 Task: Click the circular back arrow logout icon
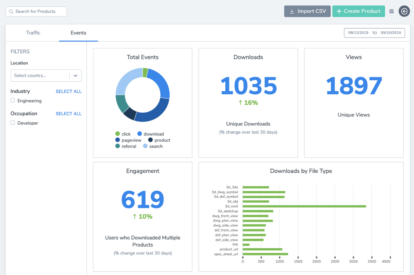tap(404, 11)
